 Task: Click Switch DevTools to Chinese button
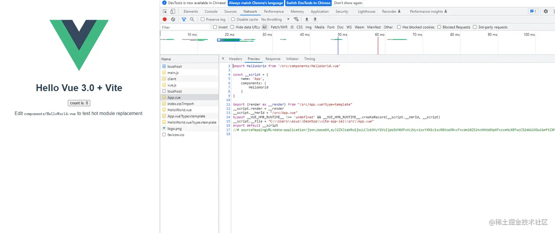click(x=308, y=3)
